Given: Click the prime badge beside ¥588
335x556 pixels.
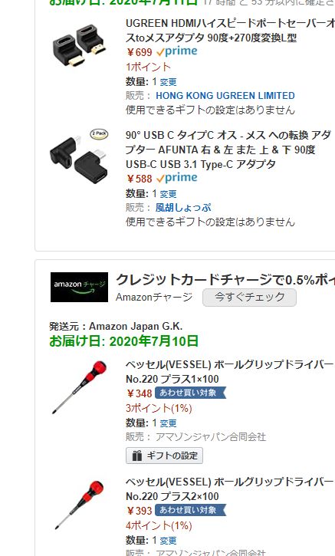Looking at the screenshot, I should pyautogui.click(x=177, y=178).
